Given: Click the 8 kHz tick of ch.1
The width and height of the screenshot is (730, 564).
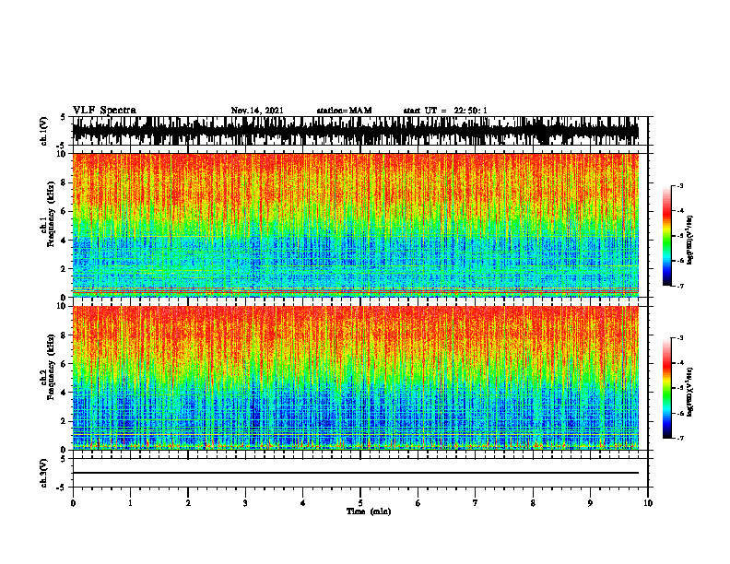Looking at the screenshot, I should pyautogui.click(x=65, y=182).
